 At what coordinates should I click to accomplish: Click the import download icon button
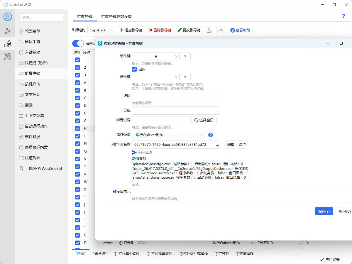click(x=209, y=30)
